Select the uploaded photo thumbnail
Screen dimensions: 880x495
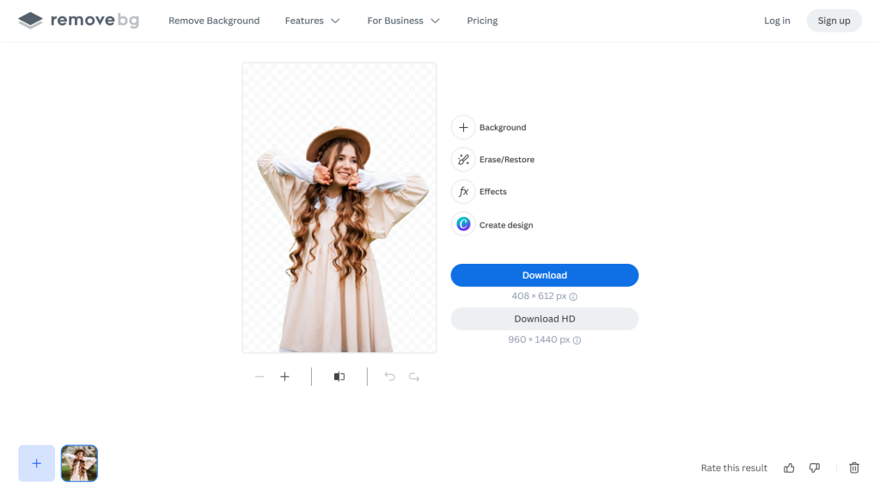pos(79,463)
